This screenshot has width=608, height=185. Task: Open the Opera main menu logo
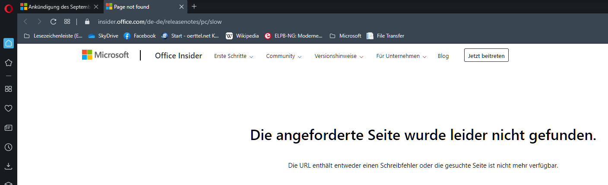click(x=8, y=7)
